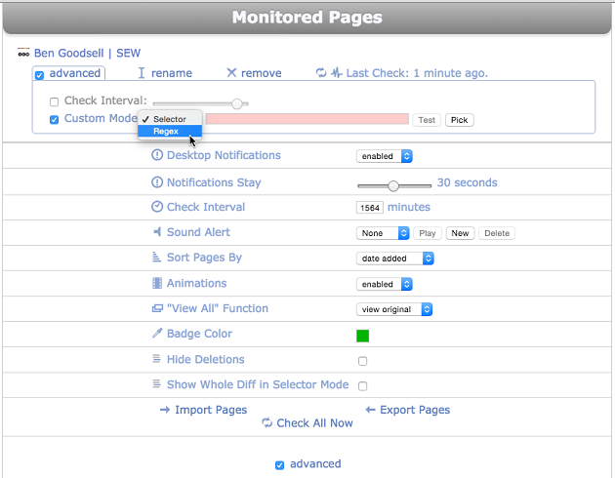Viewport: 615px width, 478px height.
Task: Click the 30 seconds value text
Action: click(468, 182)
